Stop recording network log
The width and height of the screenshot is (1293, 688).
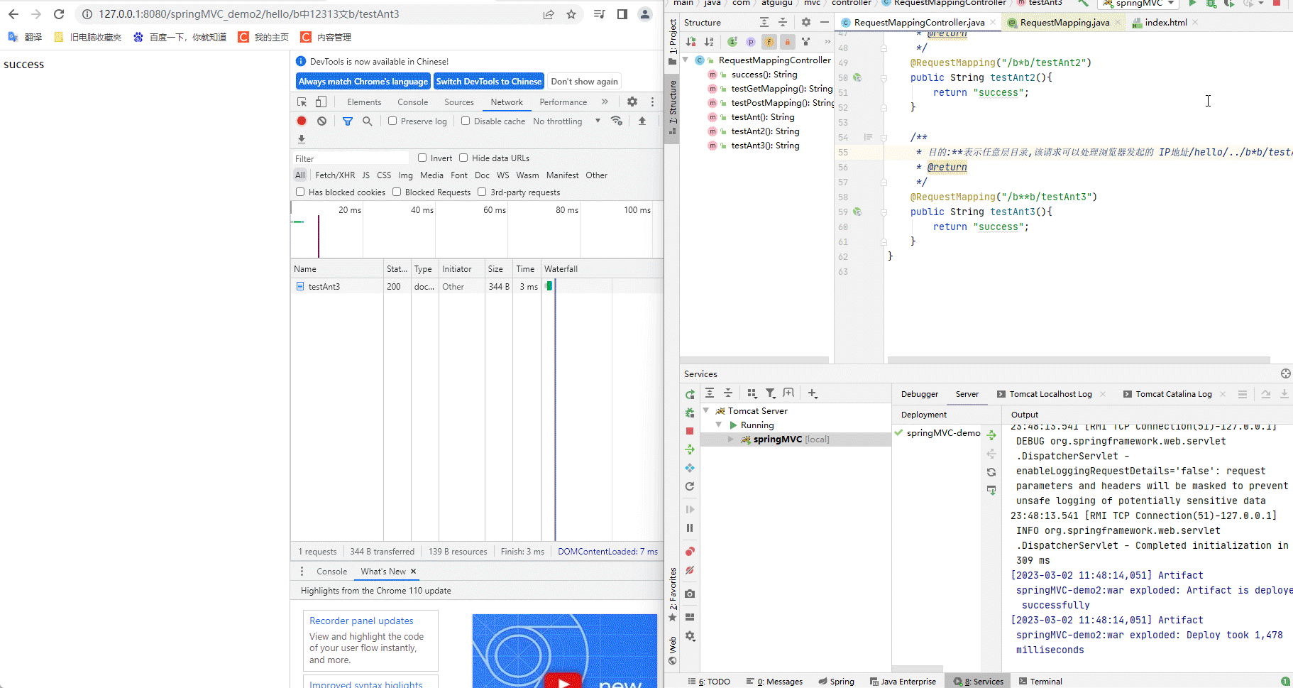coord(302,121)
